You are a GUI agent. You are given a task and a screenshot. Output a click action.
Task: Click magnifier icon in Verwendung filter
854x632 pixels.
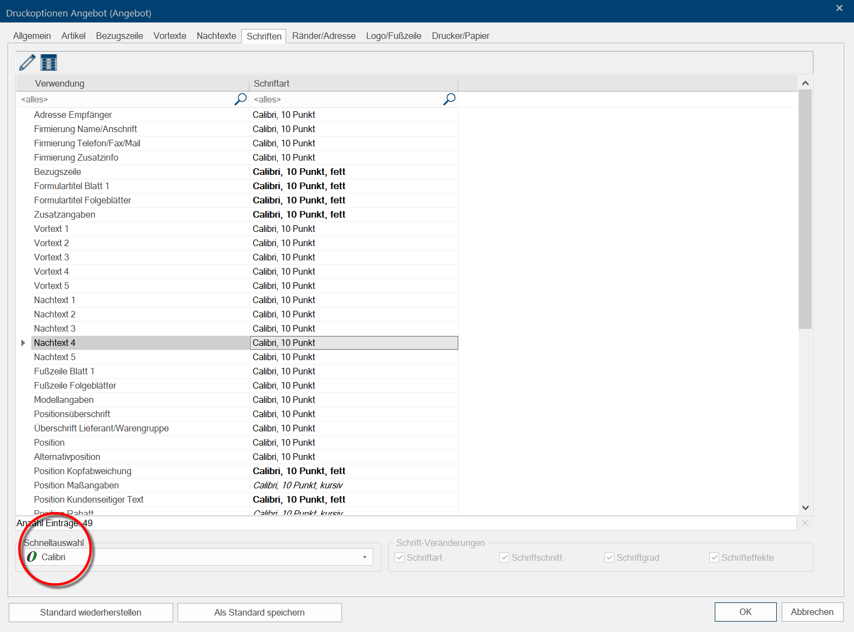(x=240, y=99)
